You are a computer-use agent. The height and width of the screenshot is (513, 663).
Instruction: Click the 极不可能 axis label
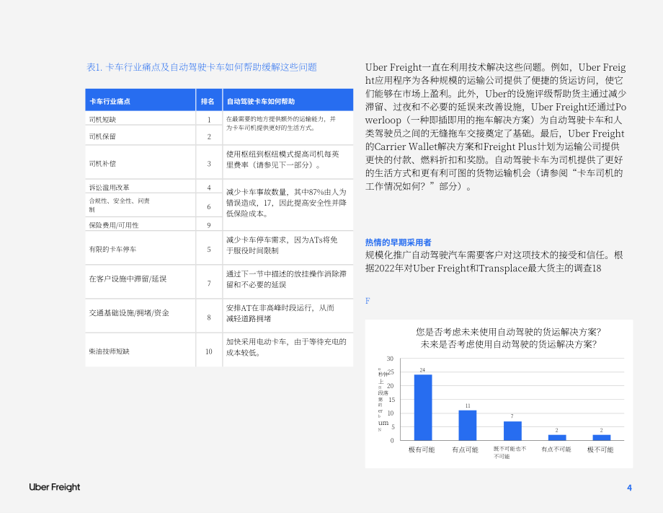click(600, 450)
